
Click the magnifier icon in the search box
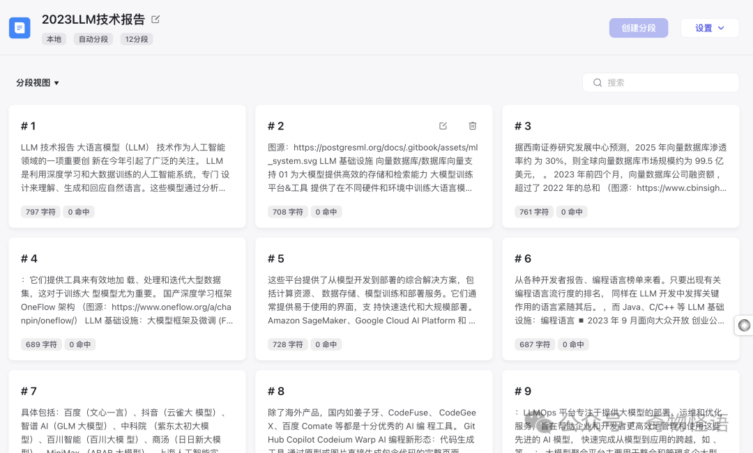click(598, 82)
